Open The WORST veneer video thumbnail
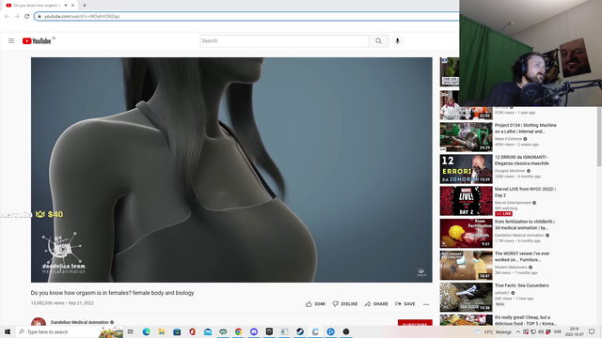The width and height of the screenshot is (602, 338). [x=467, y=265]
